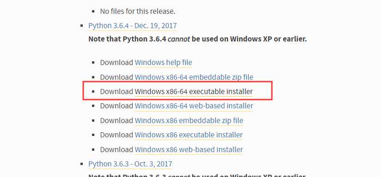381x177 pixels.
Task: Click the bold note about Python 3.6.4 and Windows XP
Action: click(197, 39)
